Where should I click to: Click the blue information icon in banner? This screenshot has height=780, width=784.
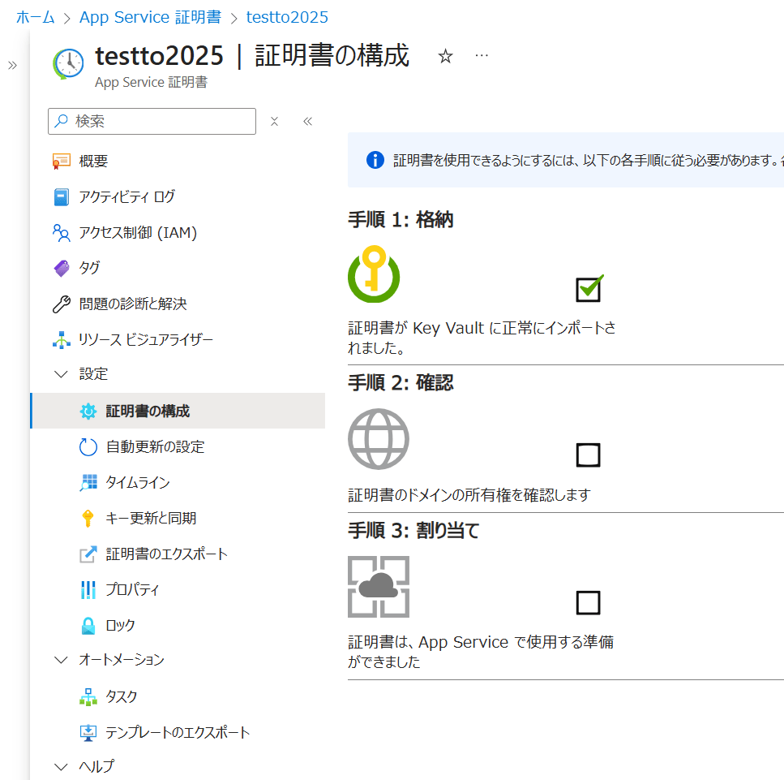[375, 160]
